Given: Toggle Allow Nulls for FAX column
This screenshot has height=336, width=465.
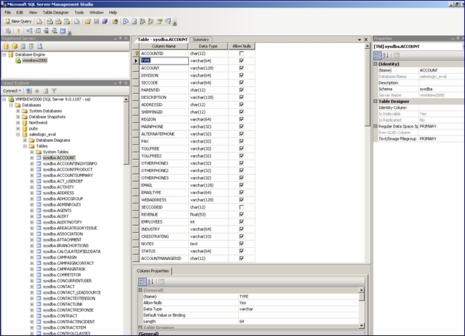Looking at the screenshot, I should [x=241, y=141].
